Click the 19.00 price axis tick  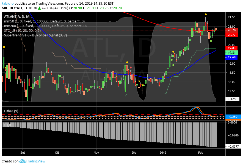231,64
